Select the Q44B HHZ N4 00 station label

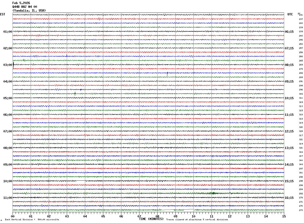pyautogui.click(x=25, y=7)
